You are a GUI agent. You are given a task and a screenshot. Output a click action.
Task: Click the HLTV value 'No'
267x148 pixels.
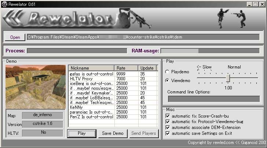point(43,133)
